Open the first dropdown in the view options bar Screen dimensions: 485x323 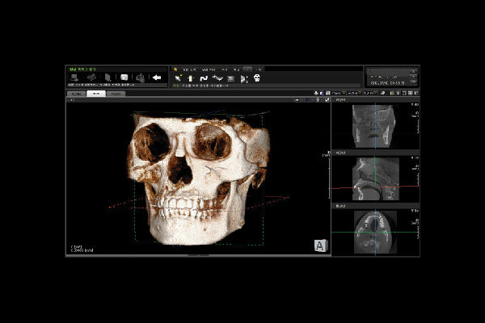(336, 94)
